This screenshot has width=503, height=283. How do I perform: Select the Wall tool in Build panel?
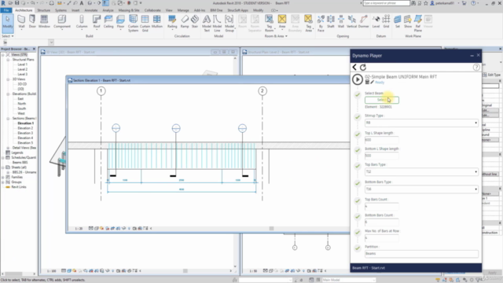[x=21, y=22]
